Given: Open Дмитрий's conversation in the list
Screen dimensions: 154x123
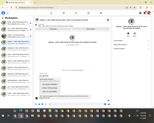Looking at the screenshot, I should (x=16, y=49).
